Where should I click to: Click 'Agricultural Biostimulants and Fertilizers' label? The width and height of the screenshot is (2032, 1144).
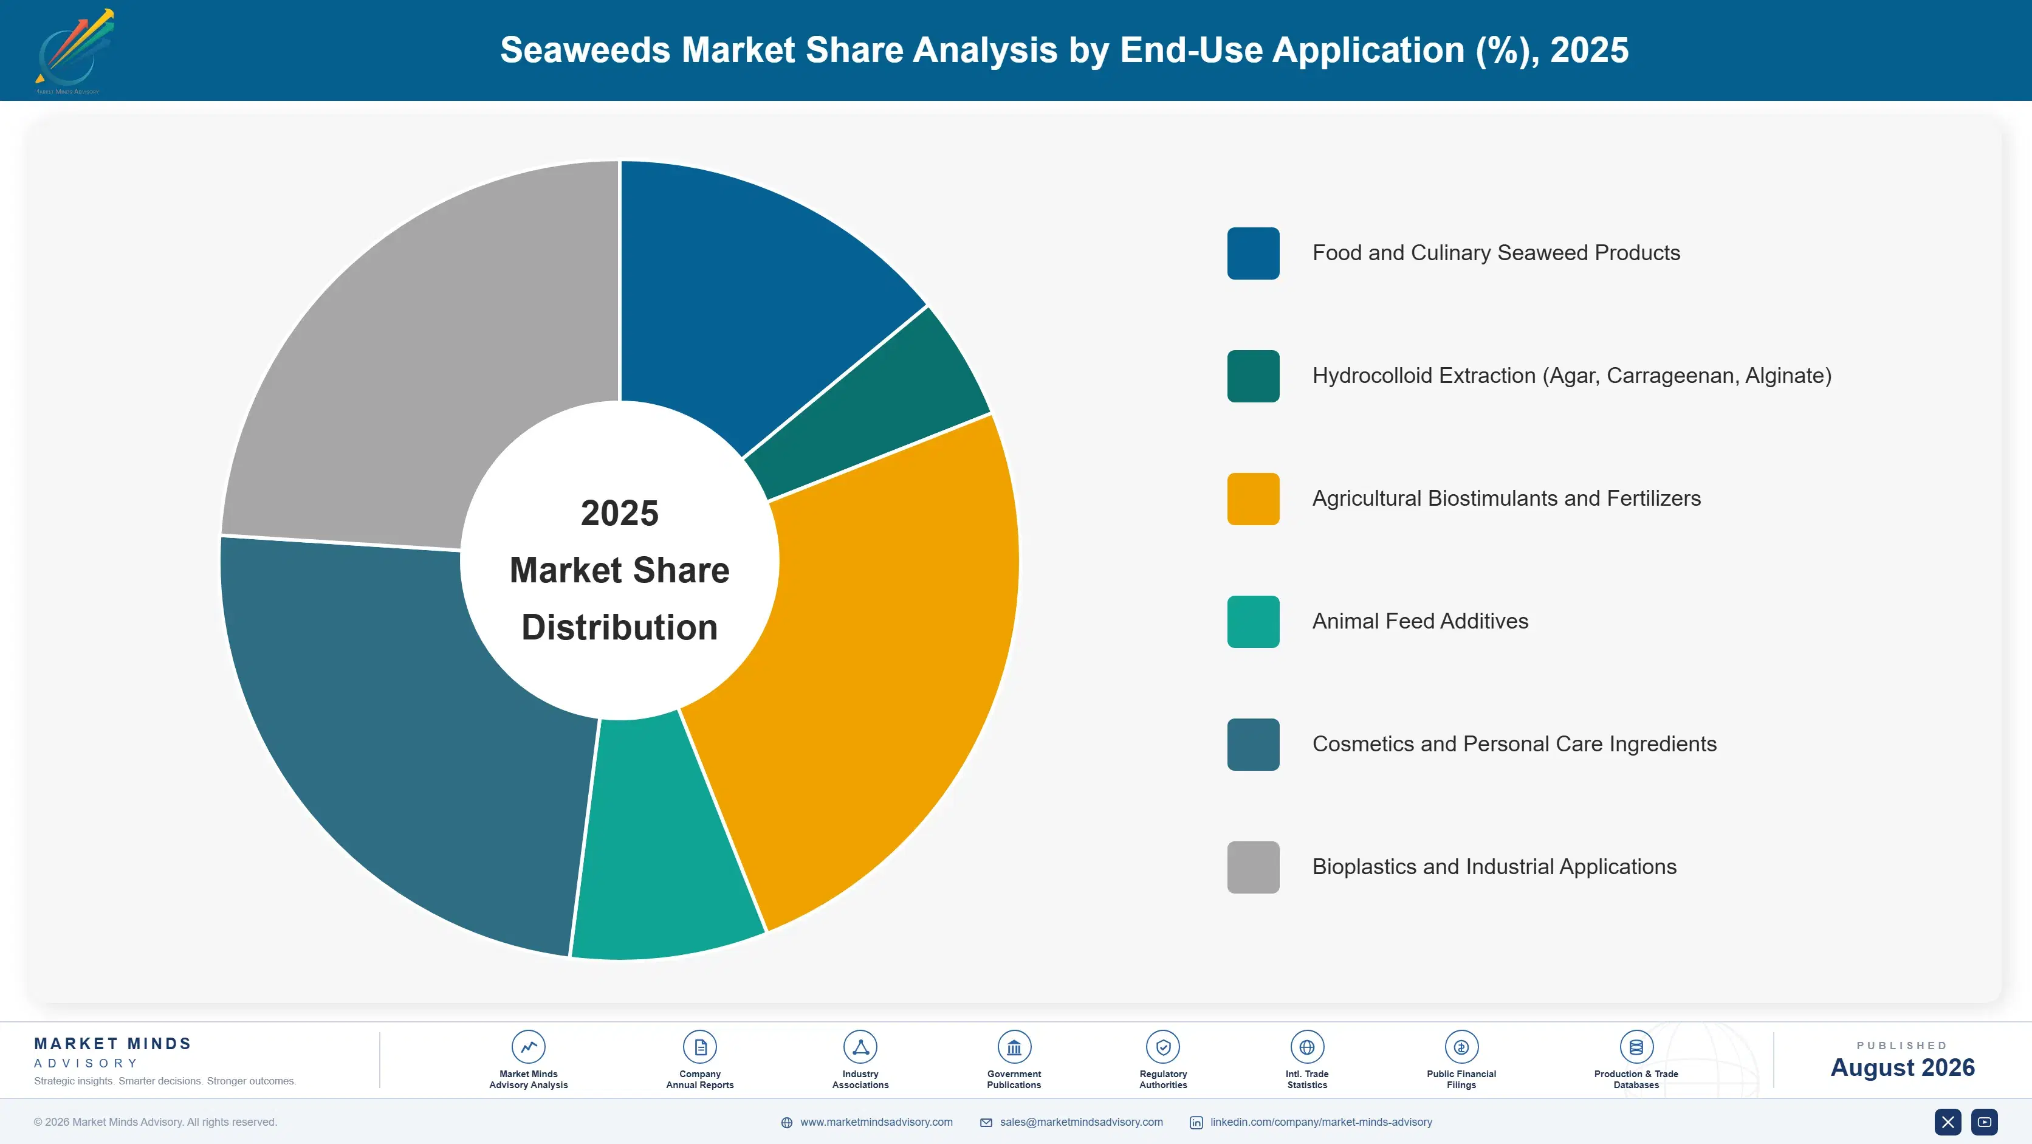pos(1506,498)
